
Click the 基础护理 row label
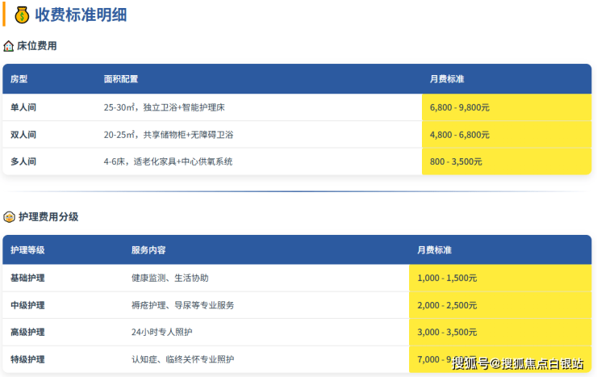27,278
